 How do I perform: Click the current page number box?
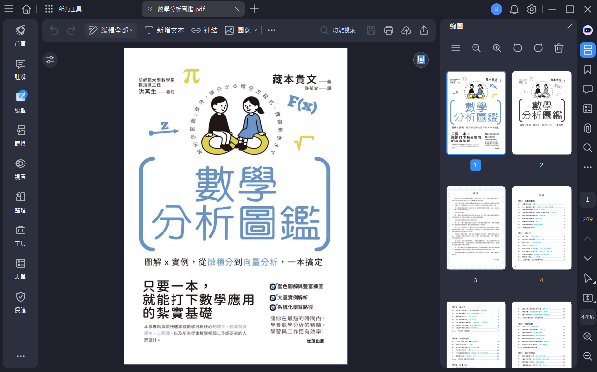(588, 200)
